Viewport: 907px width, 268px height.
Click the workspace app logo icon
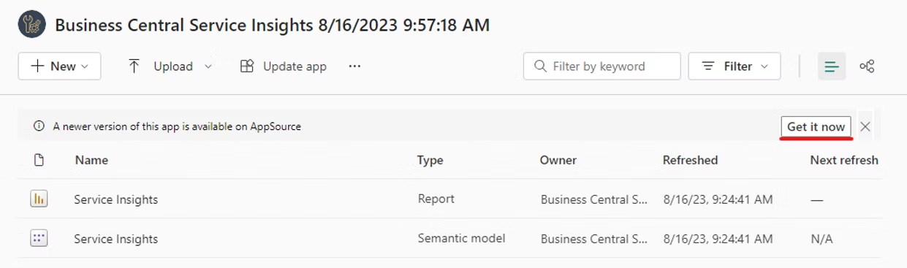click(x=32, y=25)
